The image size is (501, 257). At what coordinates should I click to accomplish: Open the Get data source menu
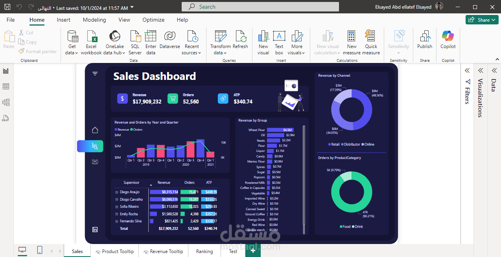click(x=72, y=43)
